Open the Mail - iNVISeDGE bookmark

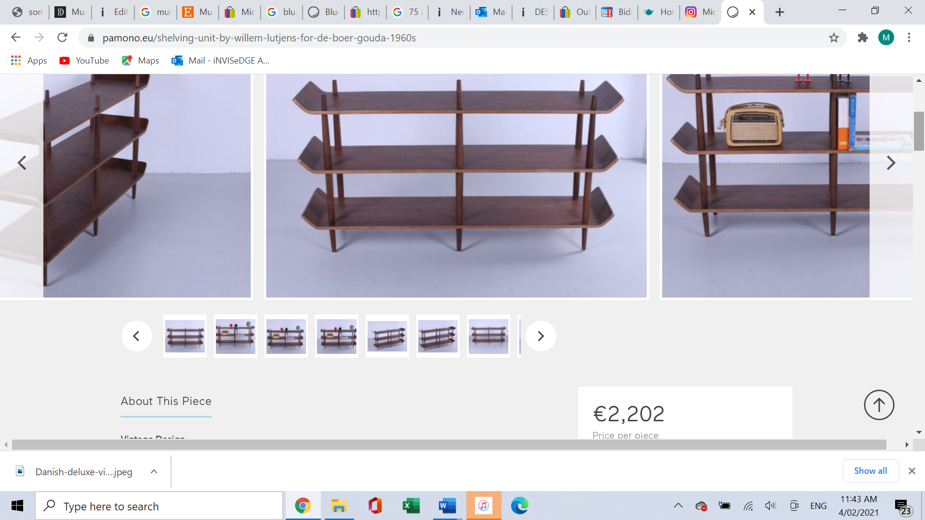click(221, 61)
